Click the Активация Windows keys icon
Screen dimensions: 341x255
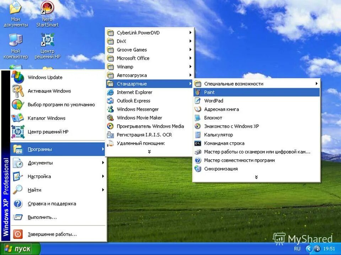(18, 91)
